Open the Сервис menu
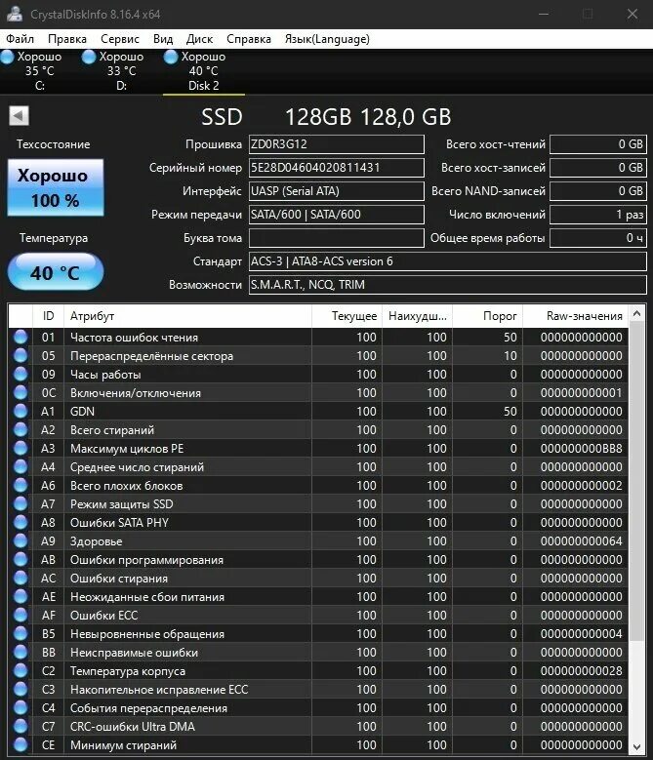Viewport: 653px width, 760px height. 120,39
